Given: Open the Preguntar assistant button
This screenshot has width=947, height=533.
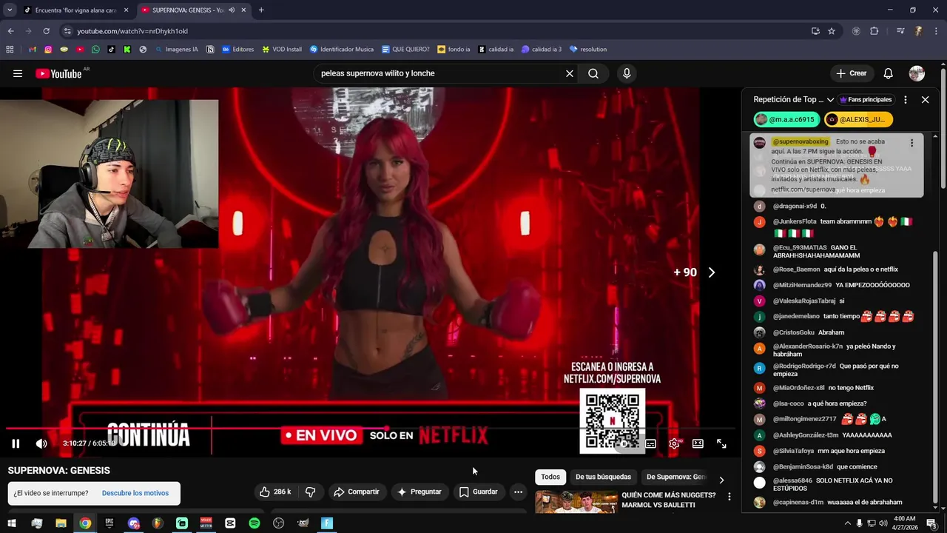Looking at the screenshot, I should (419, 492).
